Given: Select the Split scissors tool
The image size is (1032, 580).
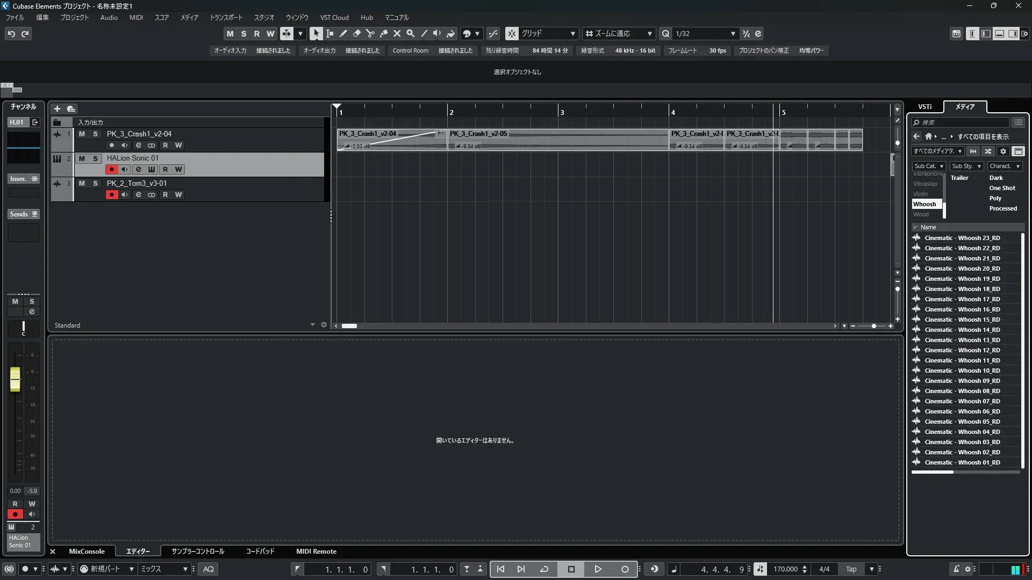Looking at the screenshot, I should click(370, 33).
